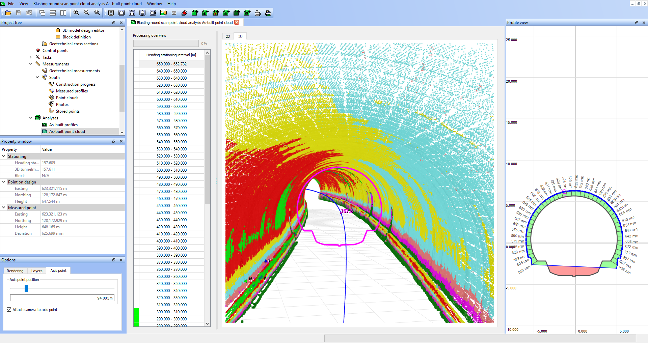
Task: Click the green export tunnel profile icon
Action: [205, 13]
